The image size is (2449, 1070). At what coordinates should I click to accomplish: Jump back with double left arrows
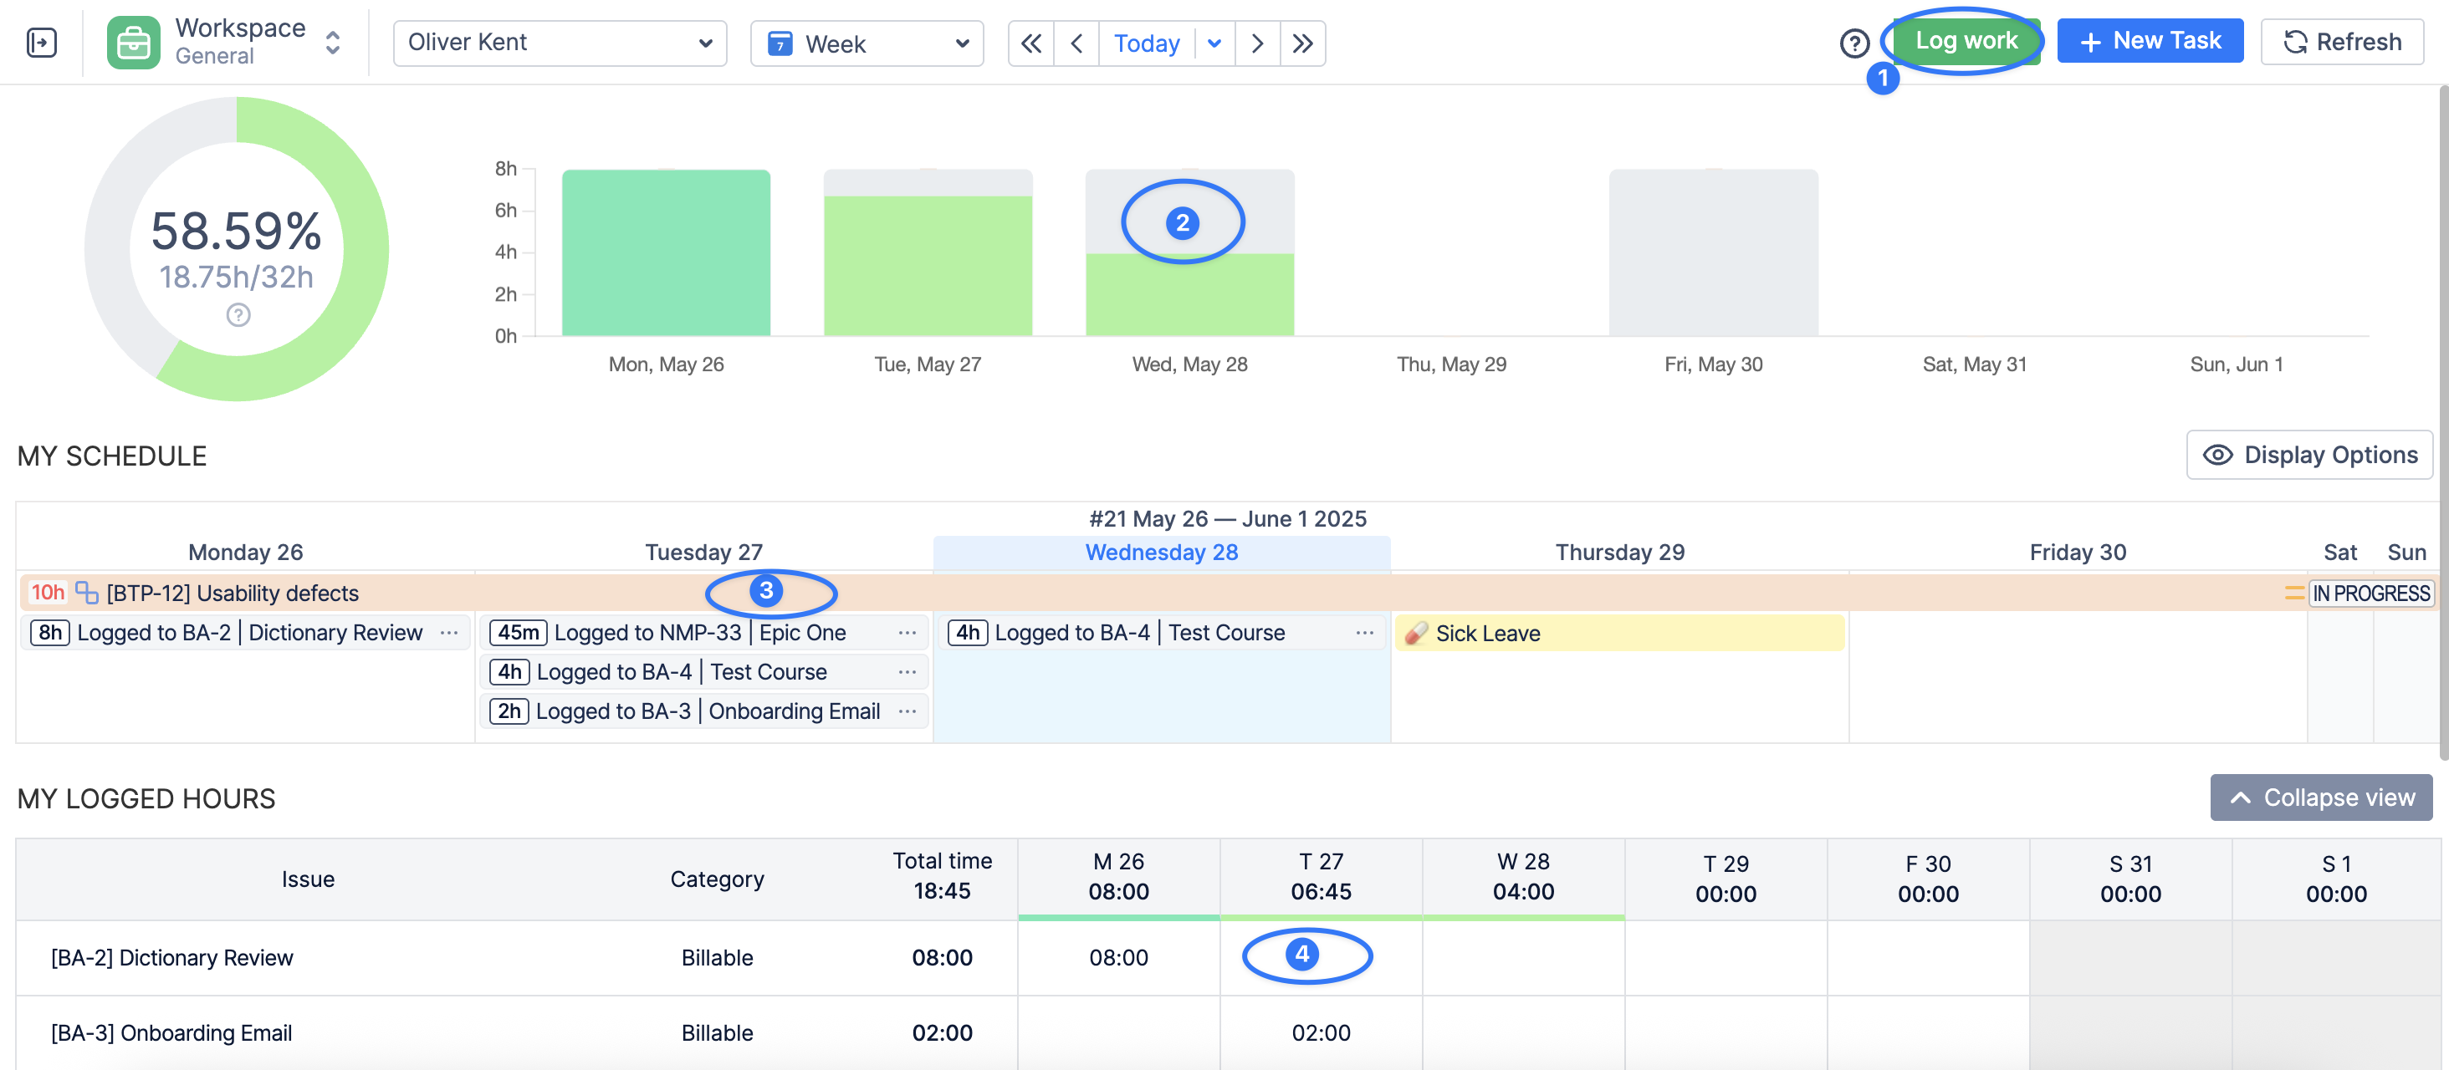[x=1030, y=43]
